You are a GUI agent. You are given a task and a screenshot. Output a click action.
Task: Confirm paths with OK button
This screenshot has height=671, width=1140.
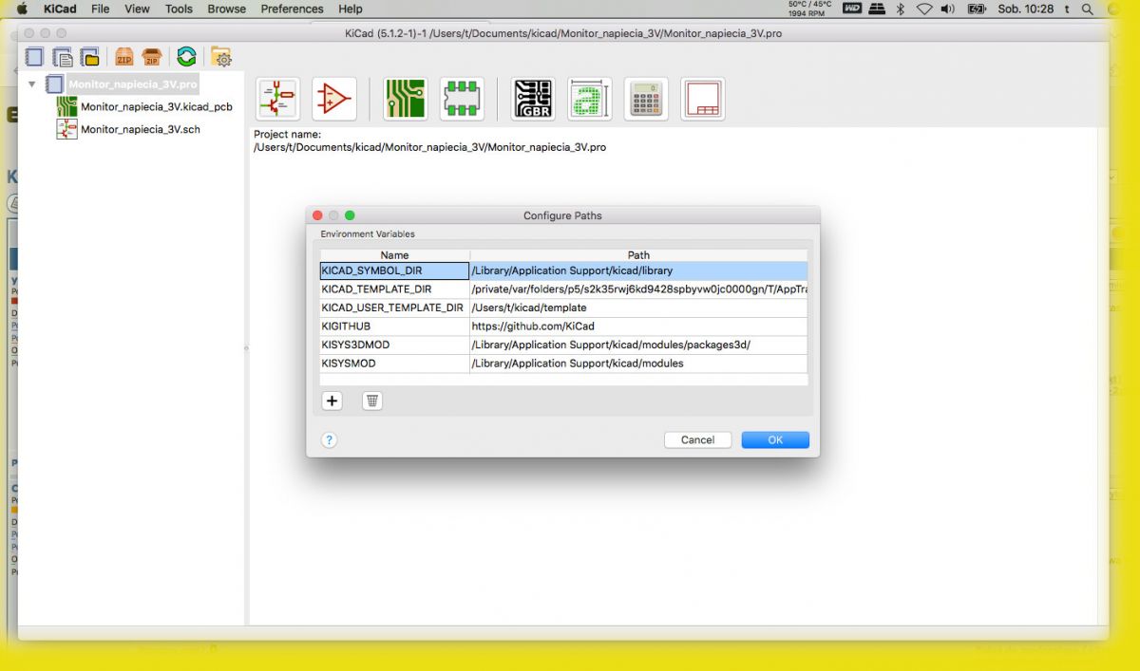click(775, 440)
